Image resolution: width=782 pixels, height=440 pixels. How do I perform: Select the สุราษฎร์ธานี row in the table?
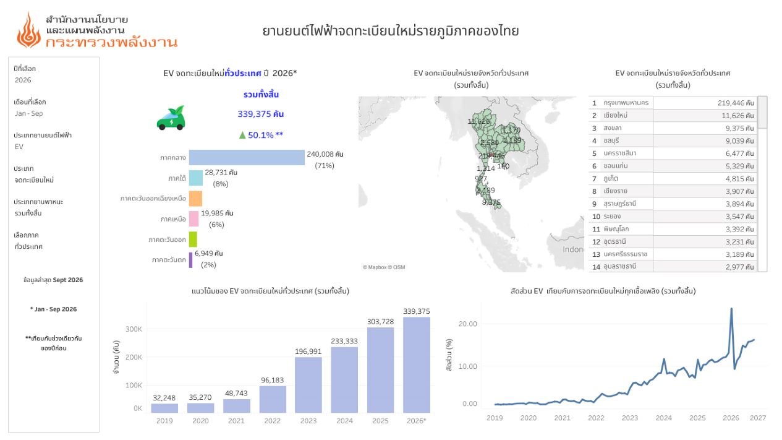coord(673,204)
